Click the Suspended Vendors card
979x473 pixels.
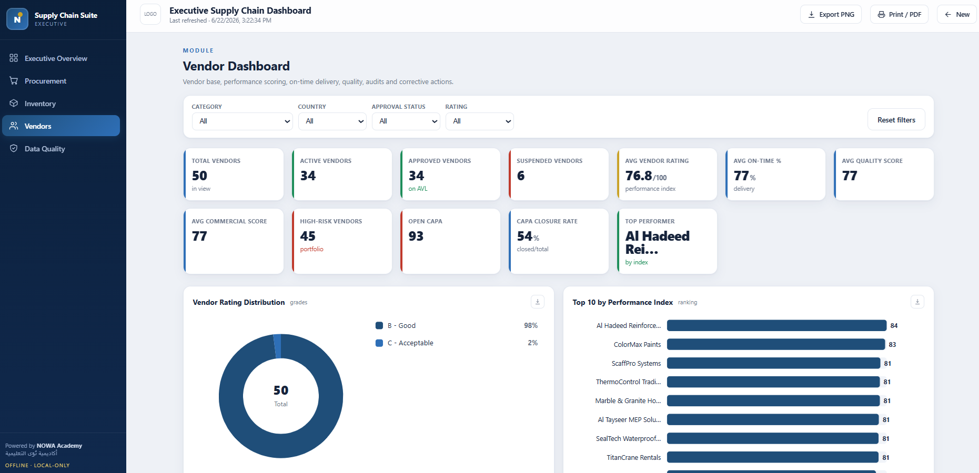[559, 174]
